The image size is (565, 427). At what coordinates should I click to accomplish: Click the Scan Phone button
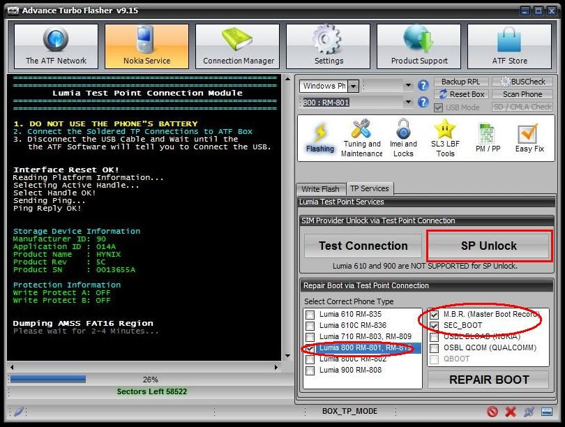522,94
